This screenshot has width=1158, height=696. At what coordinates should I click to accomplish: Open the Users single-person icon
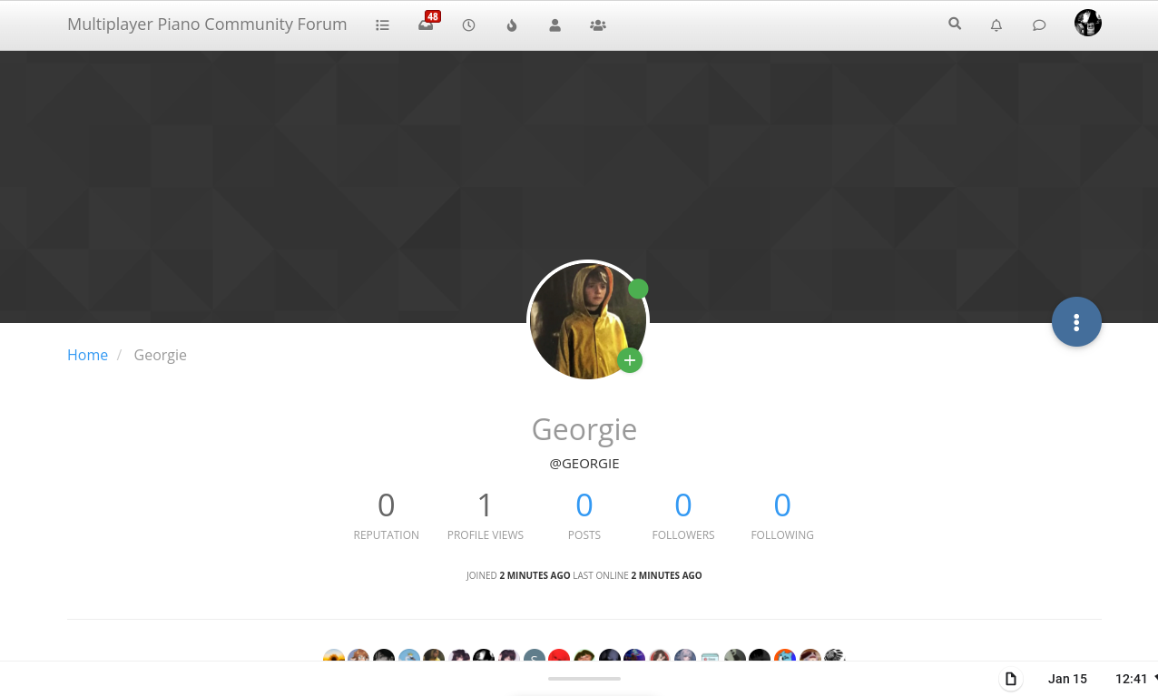(554, 25)
